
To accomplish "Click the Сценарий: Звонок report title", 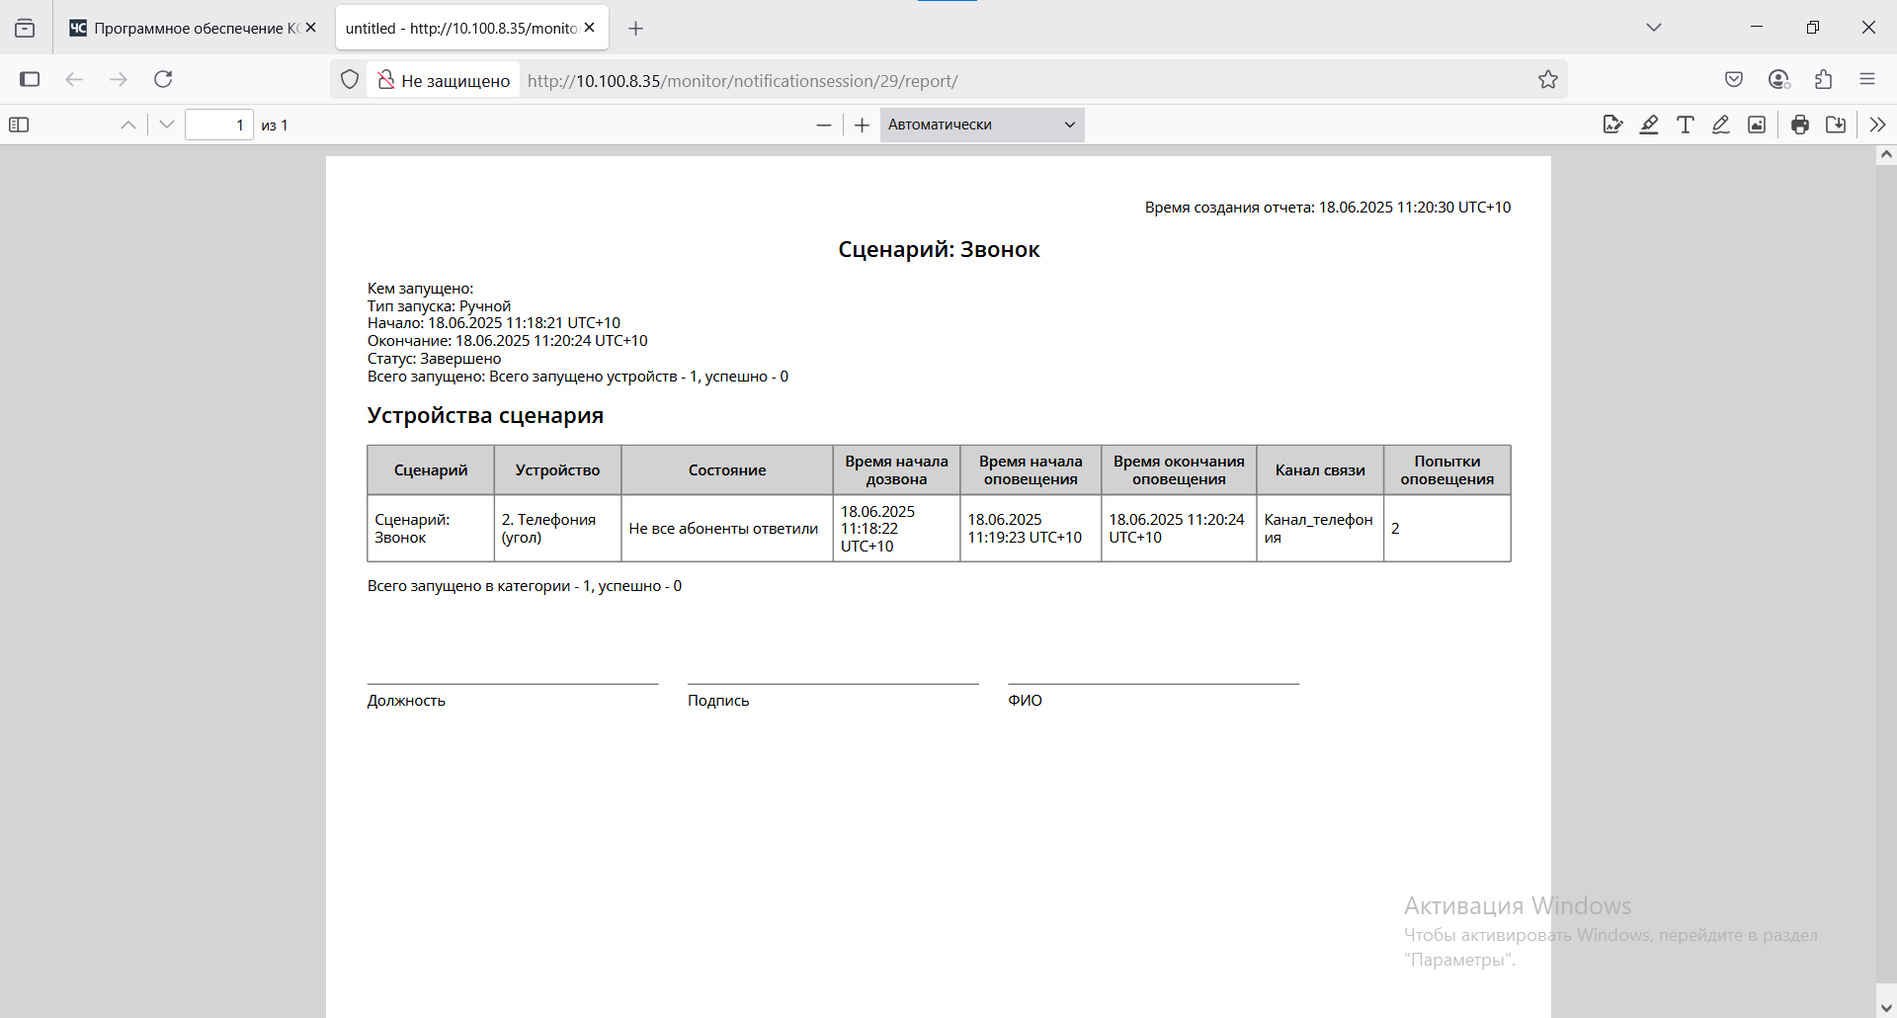I will (x=939, y=250).
